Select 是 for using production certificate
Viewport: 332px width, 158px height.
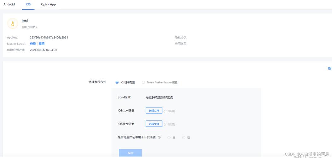(x=169, y=137)
